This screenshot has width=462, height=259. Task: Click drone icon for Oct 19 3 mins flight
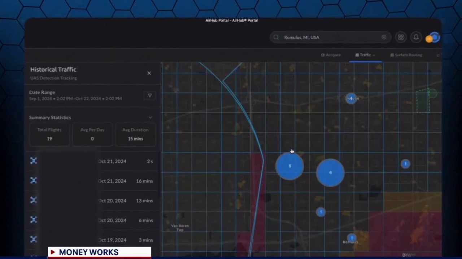tap(34, 239)
